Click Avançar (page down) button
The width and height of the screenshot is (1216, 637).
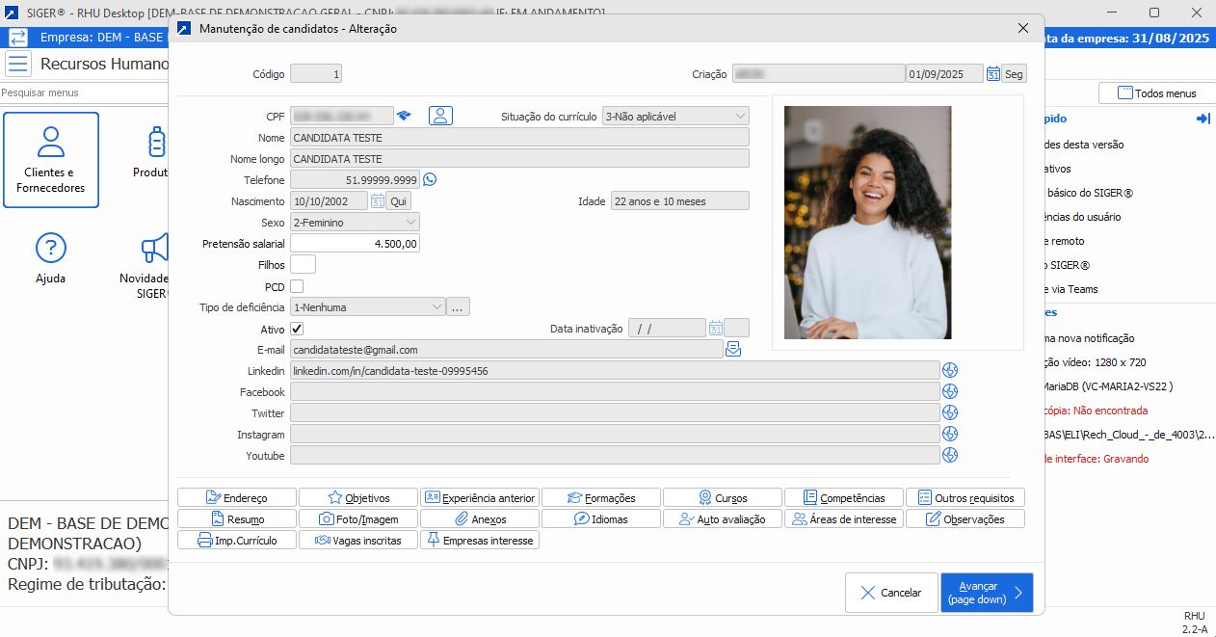coord(986,593)
